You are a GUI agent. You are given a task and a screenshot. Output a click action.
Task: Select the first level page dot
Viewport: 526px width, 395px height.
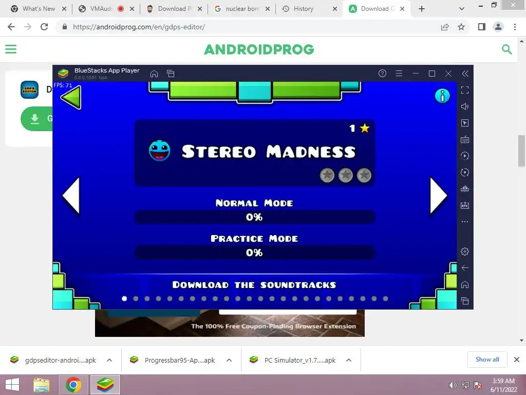[x=124, y=299]
